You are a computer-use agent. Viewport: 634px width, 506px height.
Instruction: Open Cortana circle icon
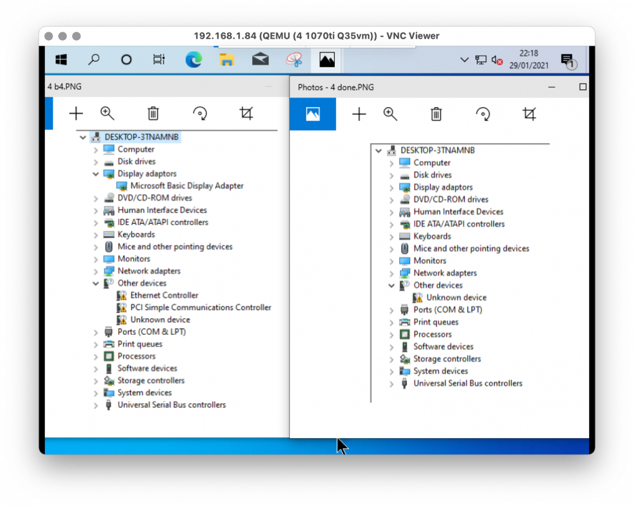point(126,60)
